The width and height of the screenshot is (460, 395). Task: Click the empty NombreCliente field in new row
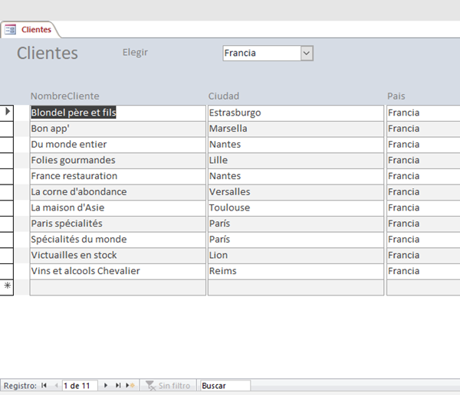coord(117,287)
